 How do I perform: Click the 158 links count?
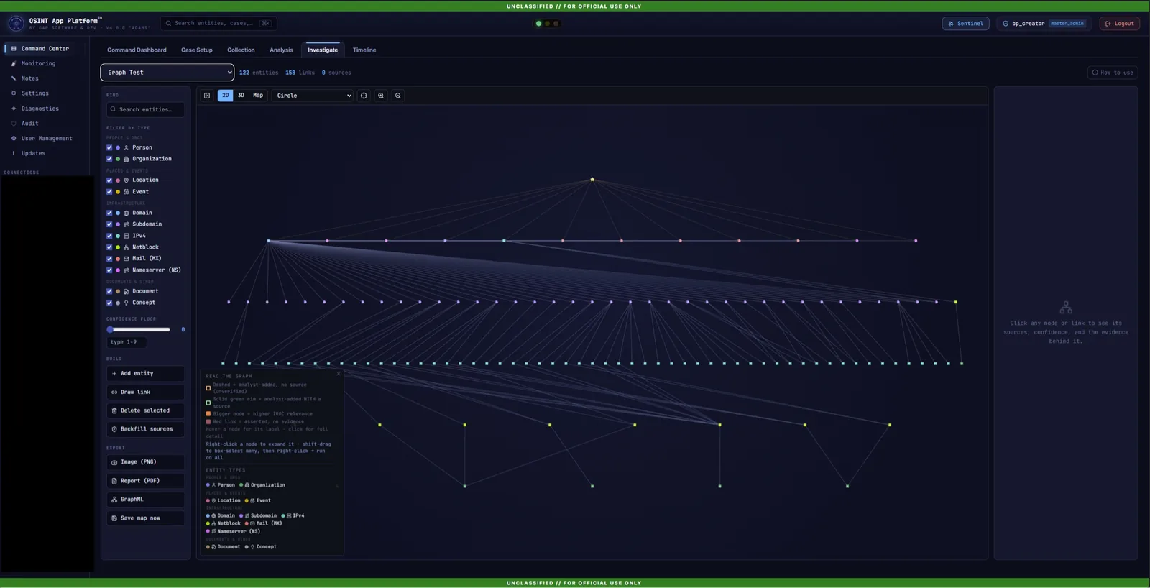[x=300, y=73]
